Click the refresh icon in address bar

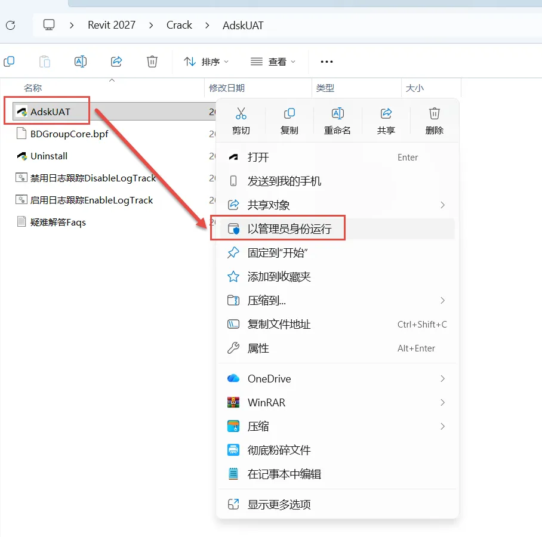coord(10,25)
